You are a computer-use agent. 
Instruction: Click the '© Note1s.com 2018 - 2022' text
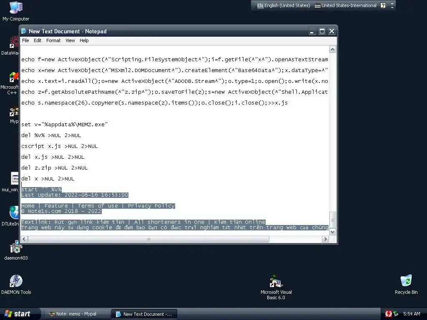(x=61, y=211)
